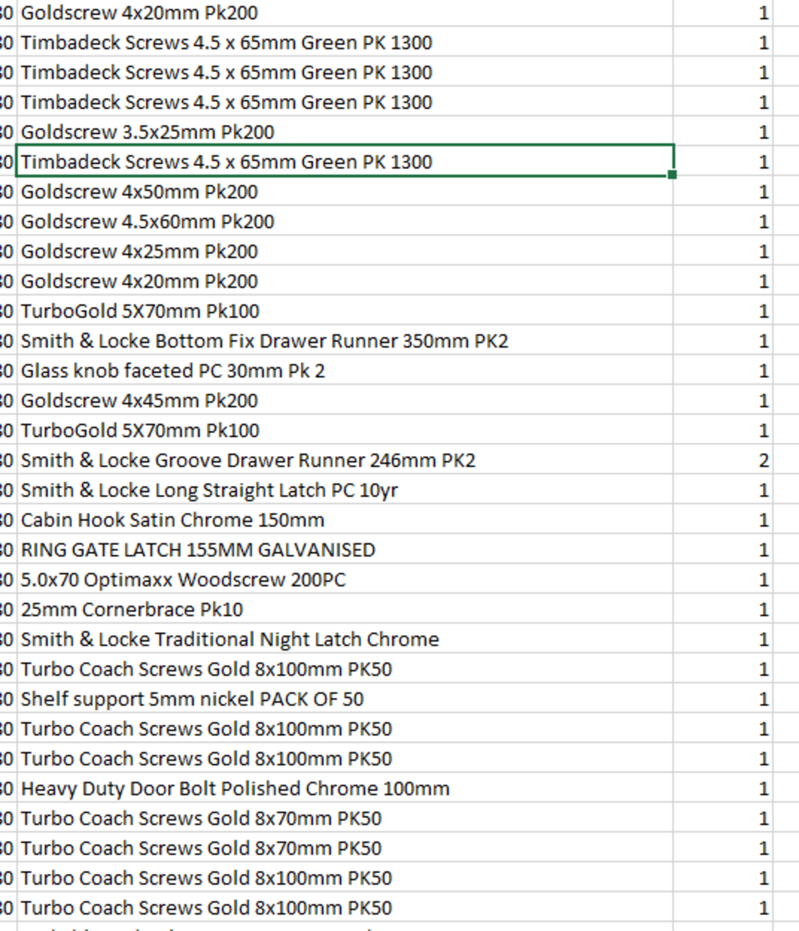Select the Goldscrew 3.5x25mm Pk200 cell

(345, 132)
